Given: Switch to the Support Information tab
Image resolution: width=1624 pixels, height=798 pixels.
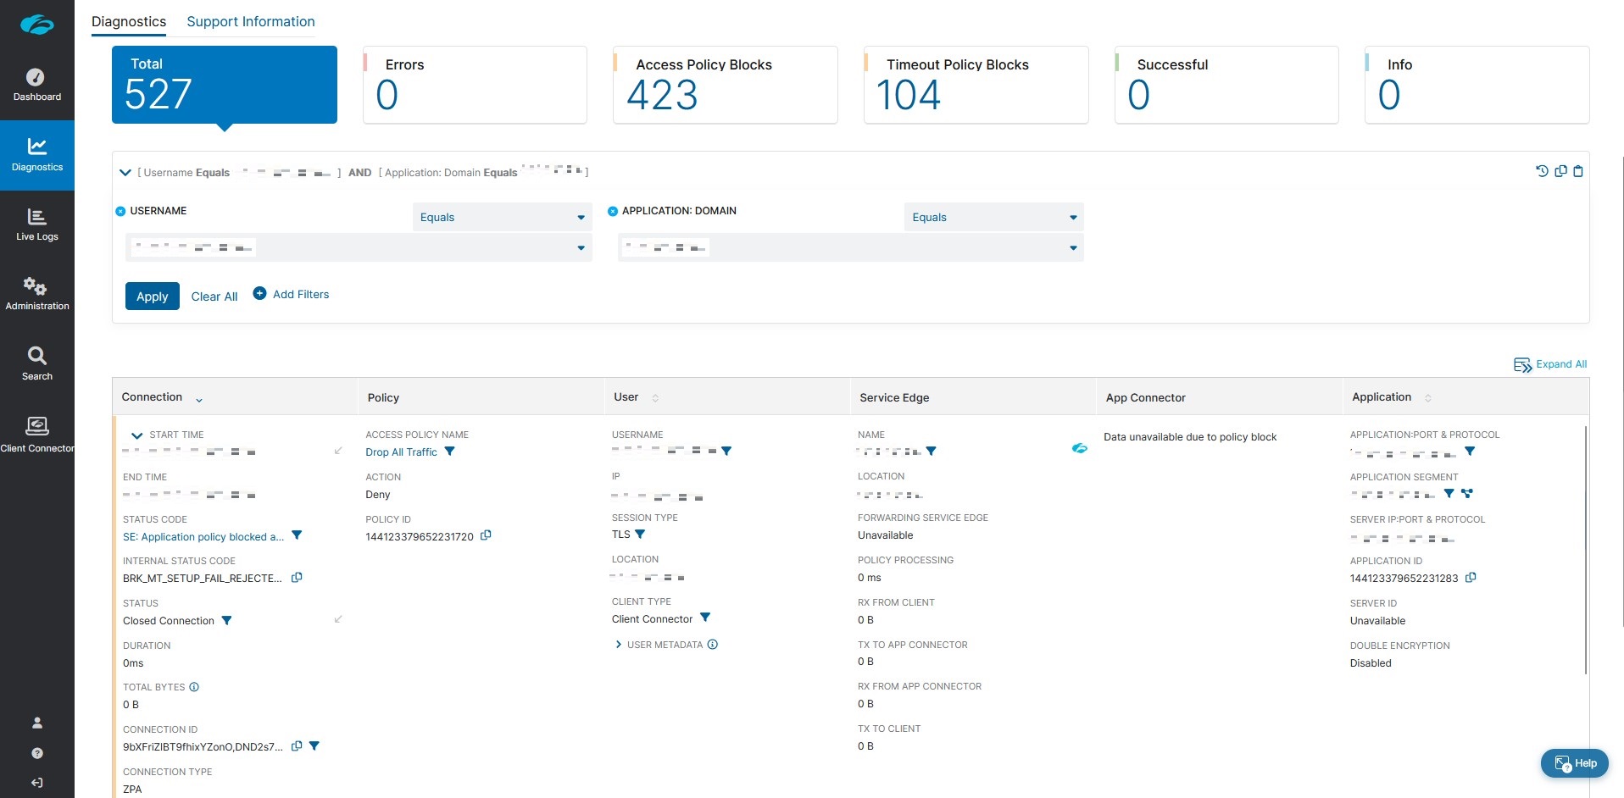Looking at the screenshot, I should 251,21.
